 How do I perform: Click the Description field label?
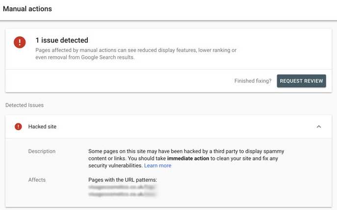pos(42,151)
